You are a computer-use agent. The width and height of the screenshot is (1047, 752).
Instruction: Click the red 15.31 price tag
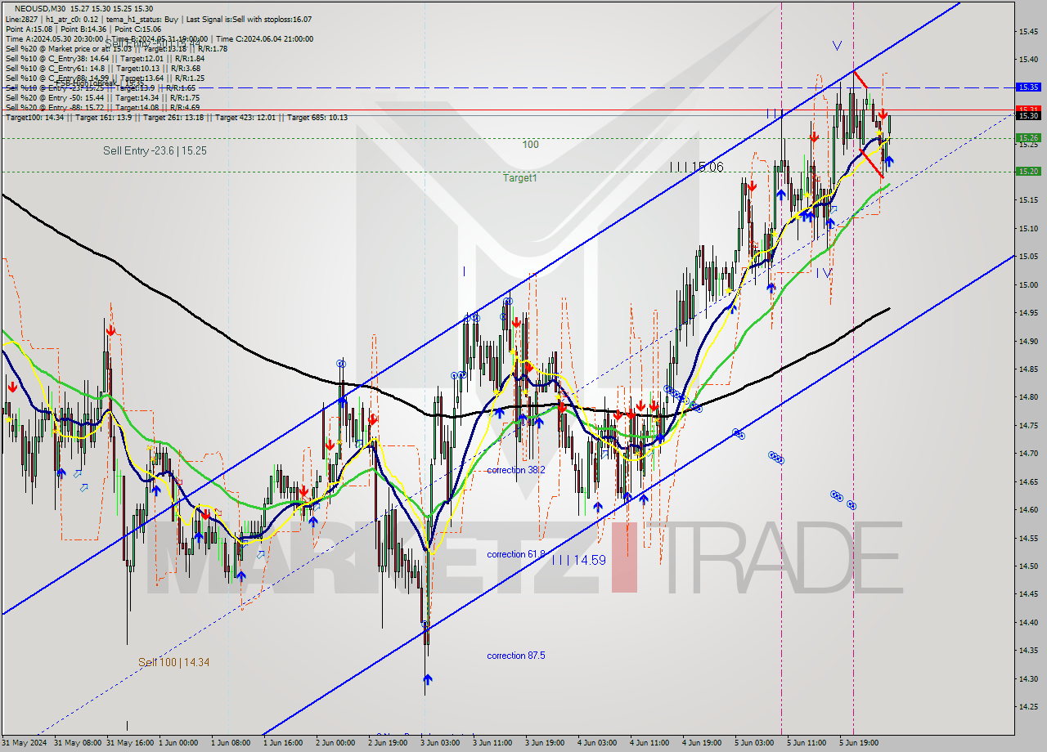[x=1028, y=109]
